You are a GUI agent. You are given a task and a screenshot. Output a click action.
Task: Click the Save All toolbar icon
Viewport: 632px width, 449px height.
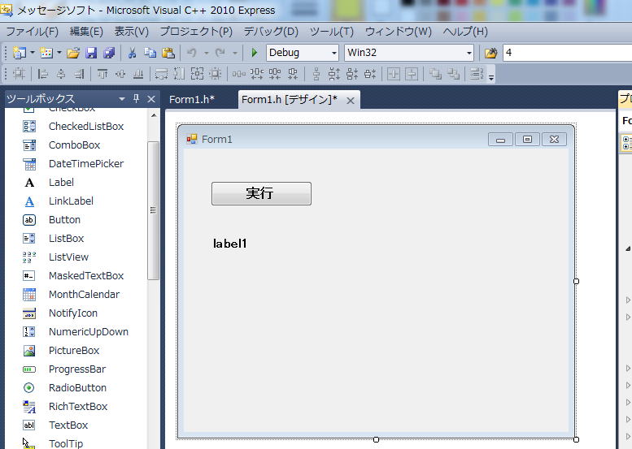click(108, 53)
